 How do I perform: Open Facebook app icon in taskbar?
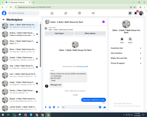click(x=31, y=115)
